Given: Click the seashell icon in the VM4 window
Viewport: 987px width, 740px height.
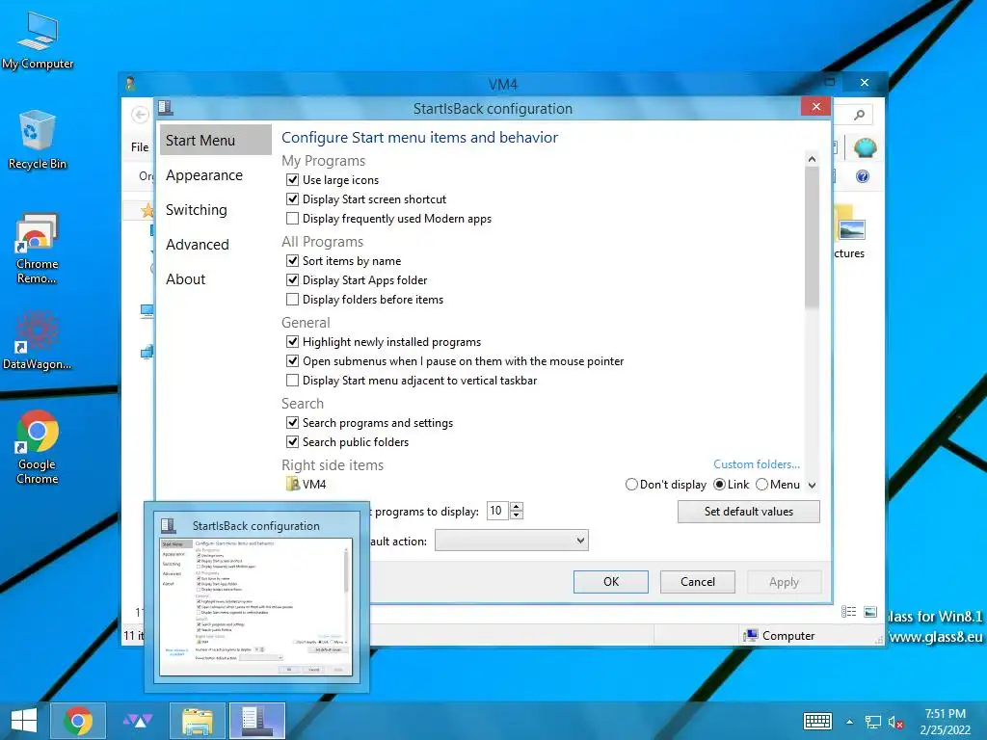Looking at the screenshot, I should tap(865, 147).
